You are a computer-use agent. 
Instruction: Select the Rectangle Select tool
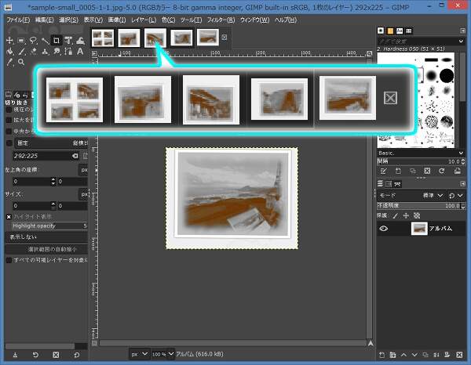[x=20, y=40]
